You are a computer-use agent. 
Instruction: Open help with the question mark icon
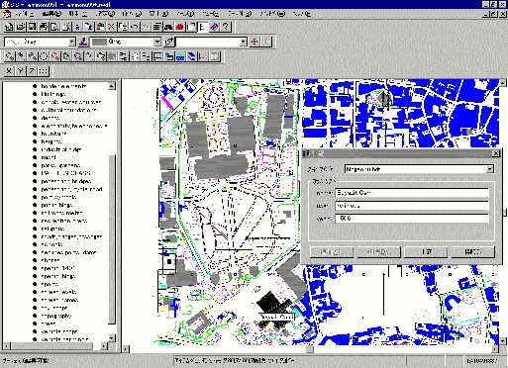(x=226, y=27)
